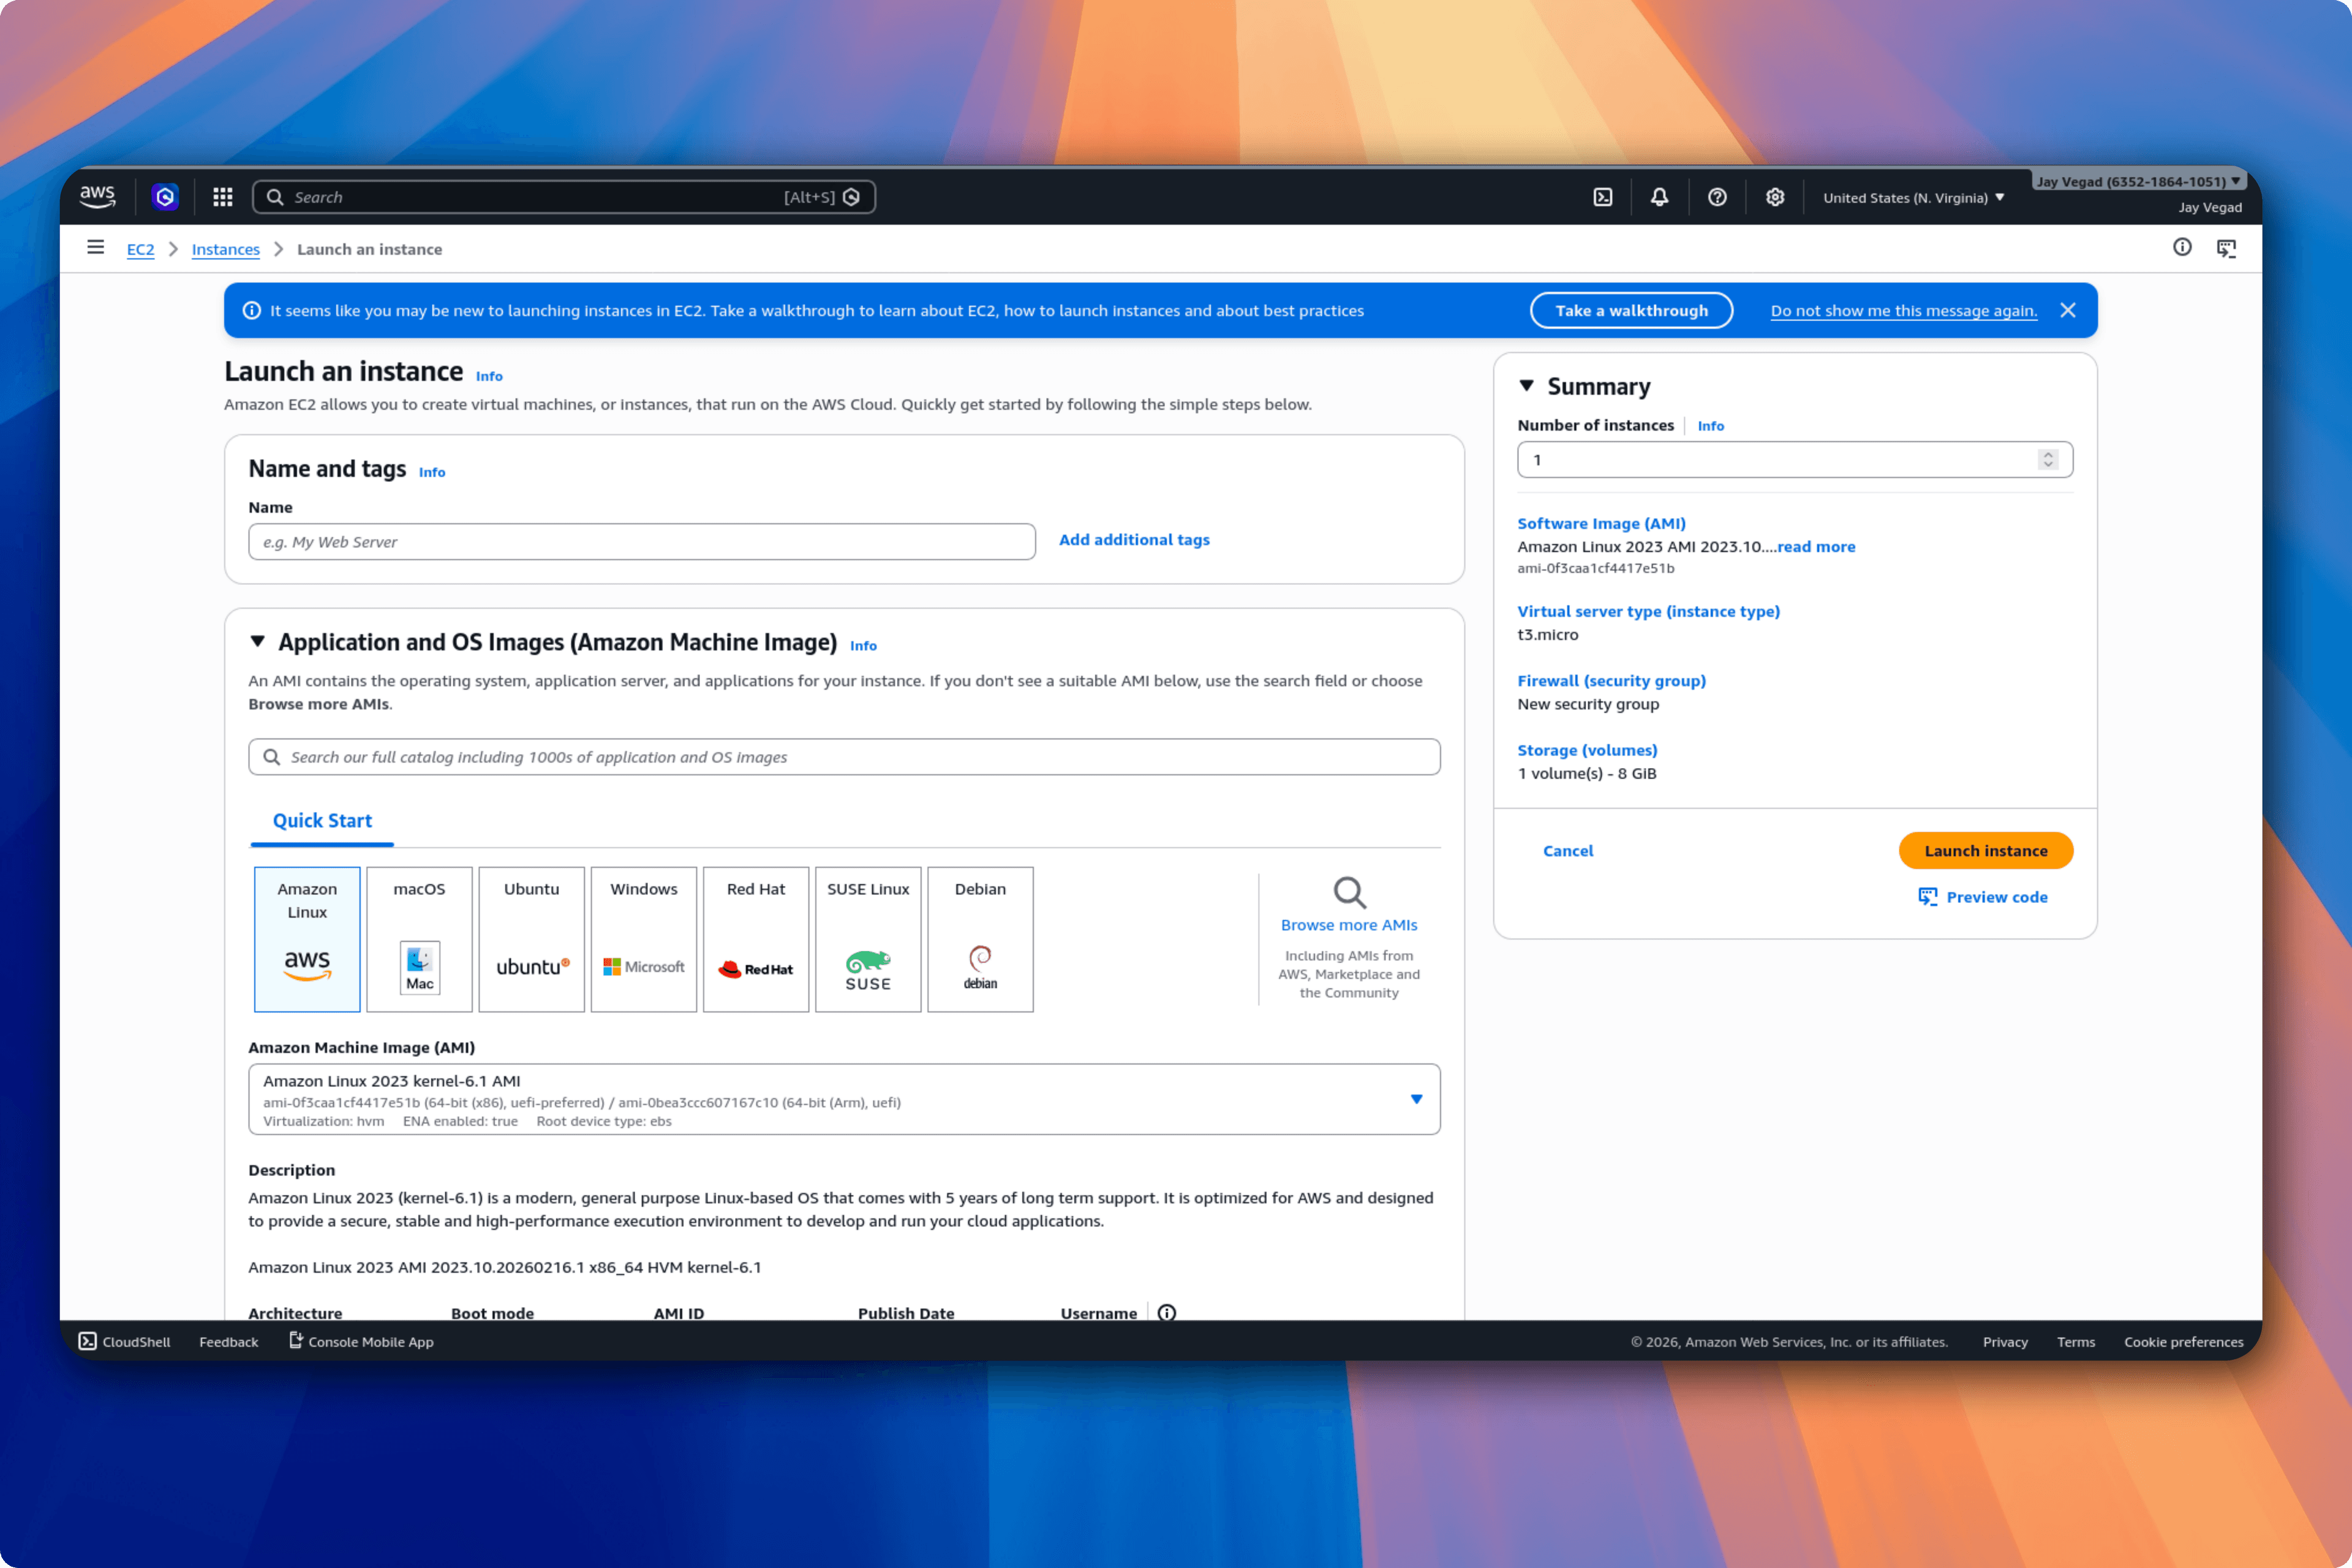This screenshot has width=2352, height=1568.
Task: Open the Terms footer link
Action: 2076,1342
